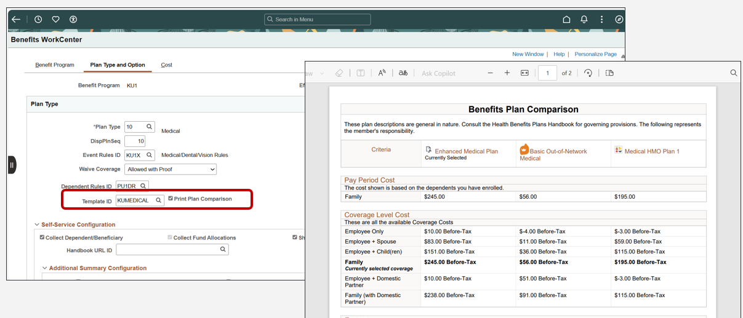The width and height of the screenshot is (743, 318).
Task: Click the Enhanced Medical Plan icon
Action: (x=428, y=149)
